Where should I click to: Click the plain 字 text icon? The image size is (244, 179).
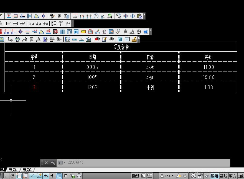[x=59, y=16]
